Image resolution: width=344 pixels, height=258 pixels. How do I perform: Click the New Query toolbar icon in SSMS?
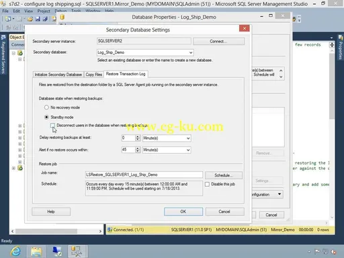pos(8,19)
